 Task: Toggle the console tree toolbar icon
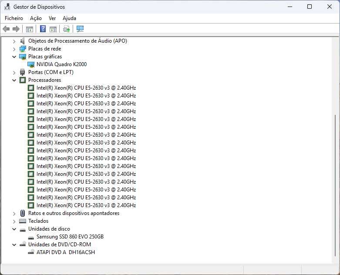[30, 29]
